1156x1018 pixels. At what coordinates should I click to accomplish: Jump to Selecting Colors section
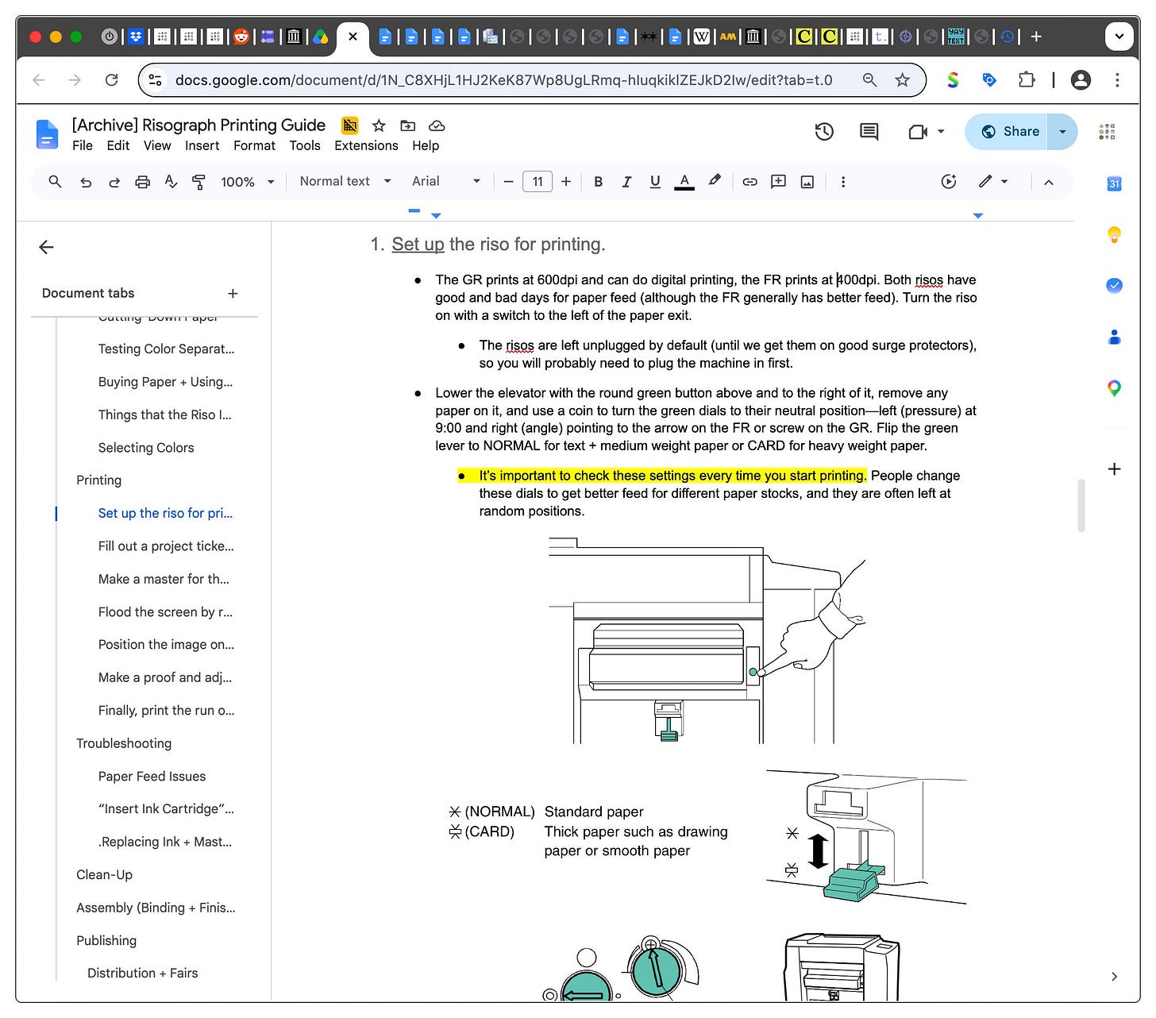pos(146,448)
